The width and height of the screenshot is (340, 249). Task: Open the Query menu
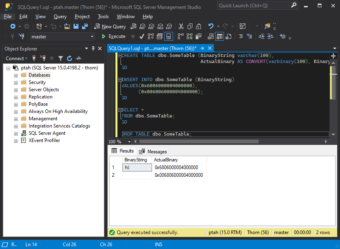pos(60,17)
